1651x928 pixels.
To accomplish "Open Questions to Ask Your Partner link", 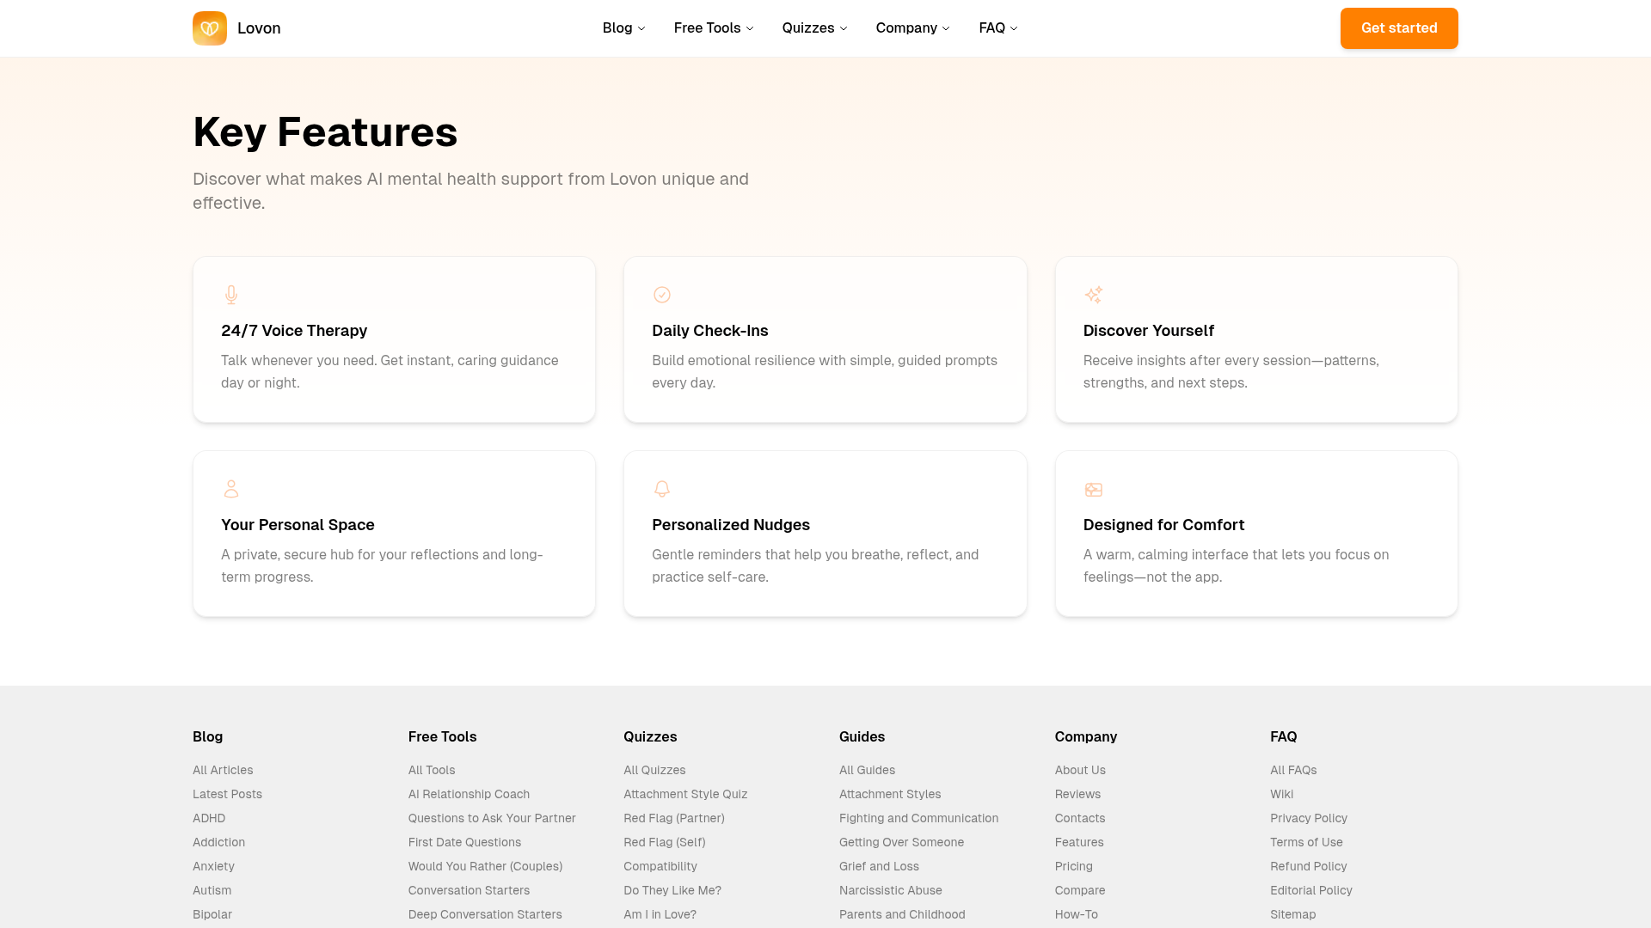I will 492,818.
